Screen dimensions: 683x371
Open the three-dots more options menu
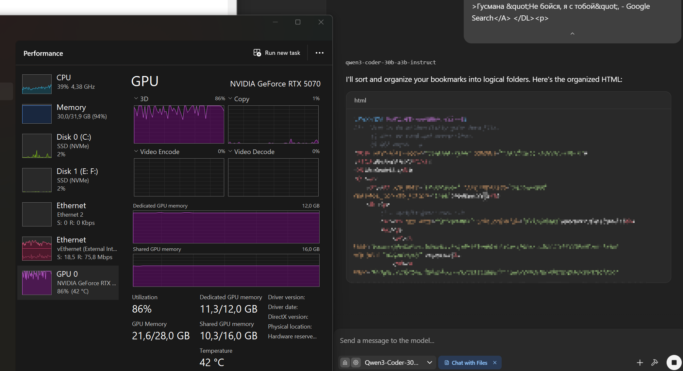pos(319,53)
